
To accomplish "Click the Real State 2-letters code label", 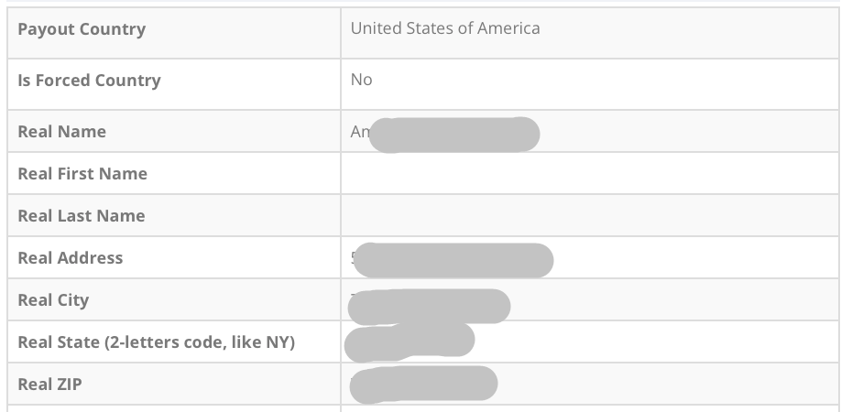I will pos(156,342).
